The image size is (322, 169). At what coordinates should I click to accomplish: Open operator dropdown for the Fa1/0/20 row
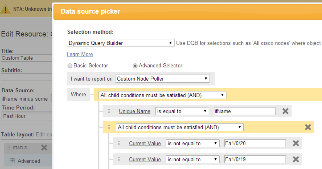click(x=192, y=143)
